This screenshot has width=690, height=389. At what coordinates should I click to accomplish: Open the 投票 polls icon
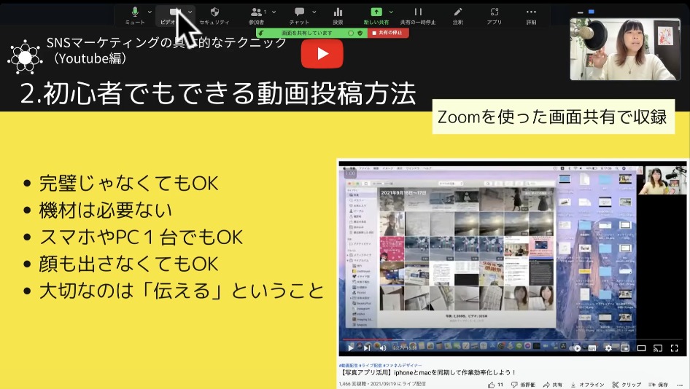click(x=338, y=15)
